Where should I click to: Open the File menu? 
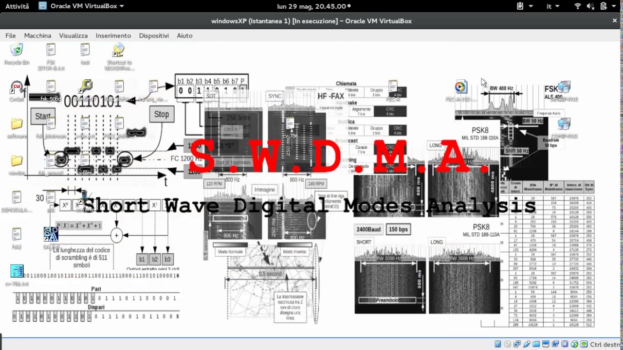coord(11,35)
